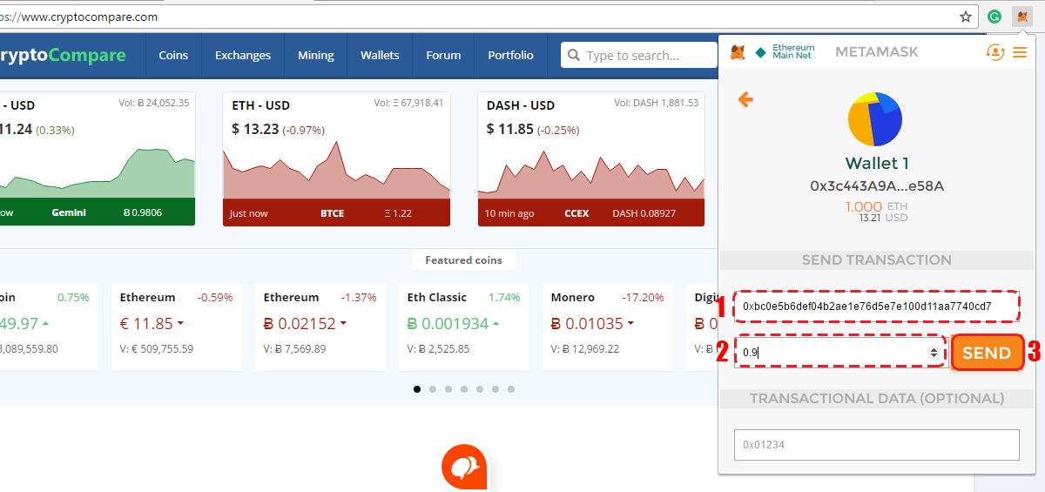Open the Wallets menu
Image resolution: width=1045 pixels, height=492 pixels.
[380, 55]
